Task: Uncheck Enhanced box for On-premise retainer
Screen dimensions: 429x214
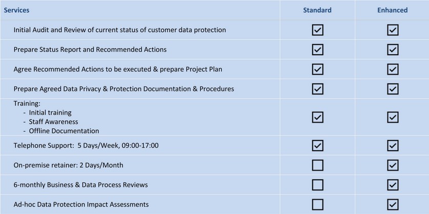Action: [393, 165]
